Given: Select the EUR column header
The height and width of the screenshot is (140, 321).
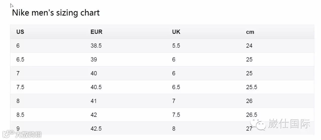Looking at the screenshot, I should click(x=96, y=32).
